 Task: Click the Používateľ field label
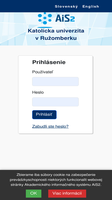tap(43, 72)
